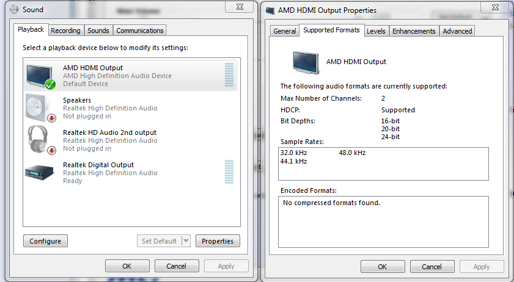Click the Set Default button
Image resolution: width=514 pixels, height=282 pixels.
[160, 241]
